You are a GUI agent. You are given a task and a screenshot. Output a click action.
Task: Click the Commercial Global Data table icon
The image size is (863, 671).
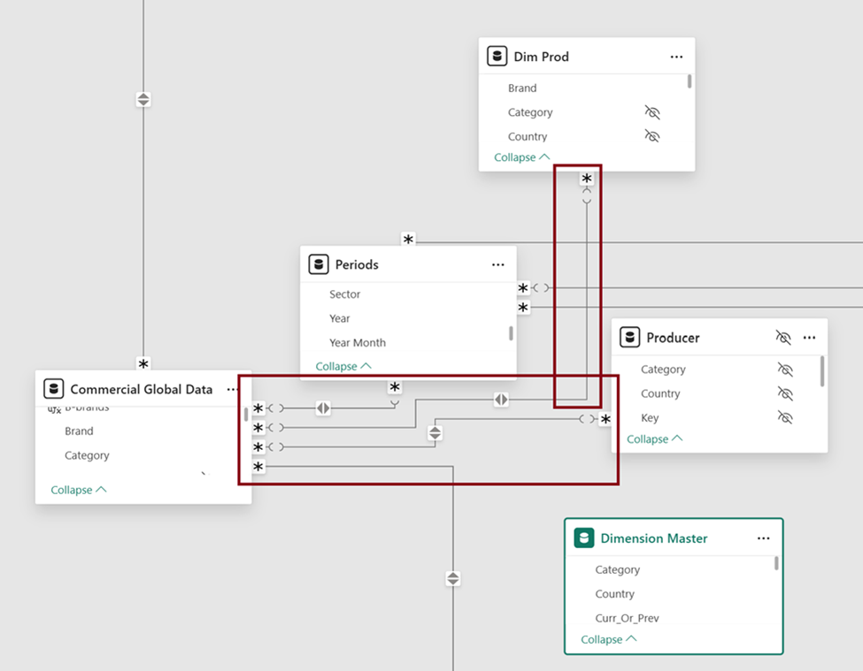pos(53,388)
